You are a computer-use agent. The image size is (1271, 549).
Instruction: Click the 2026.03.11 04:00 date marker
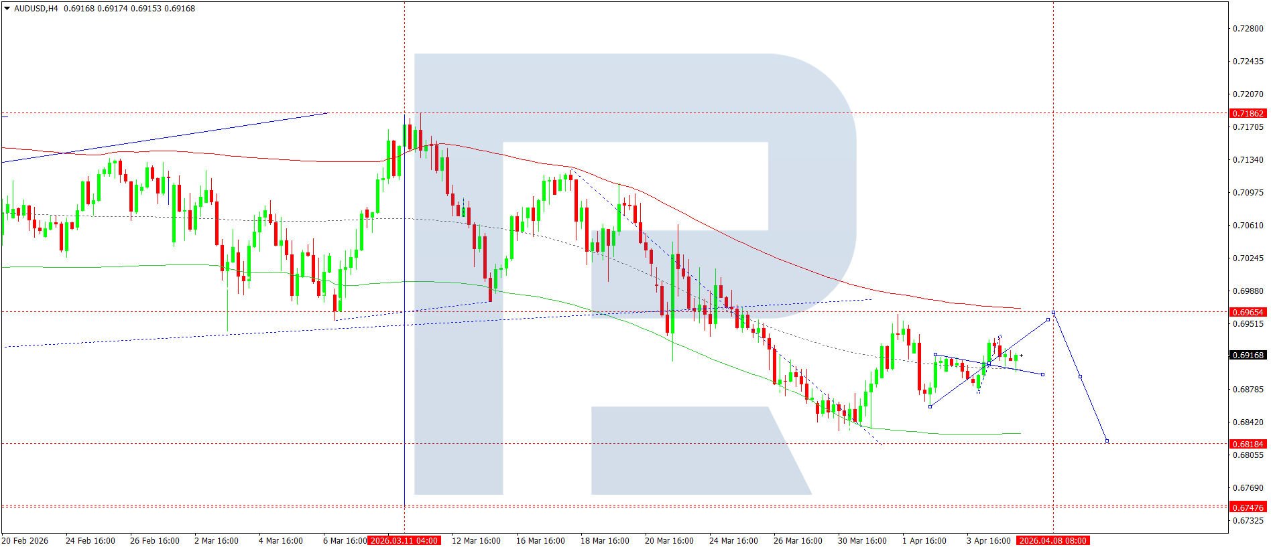[404, 541]
